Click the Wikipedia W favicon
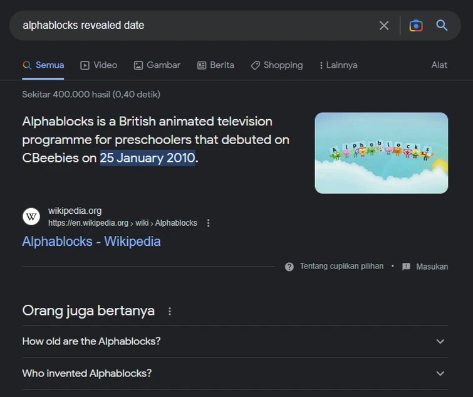The width and height of the screenshot is (473, 397). 31,216
